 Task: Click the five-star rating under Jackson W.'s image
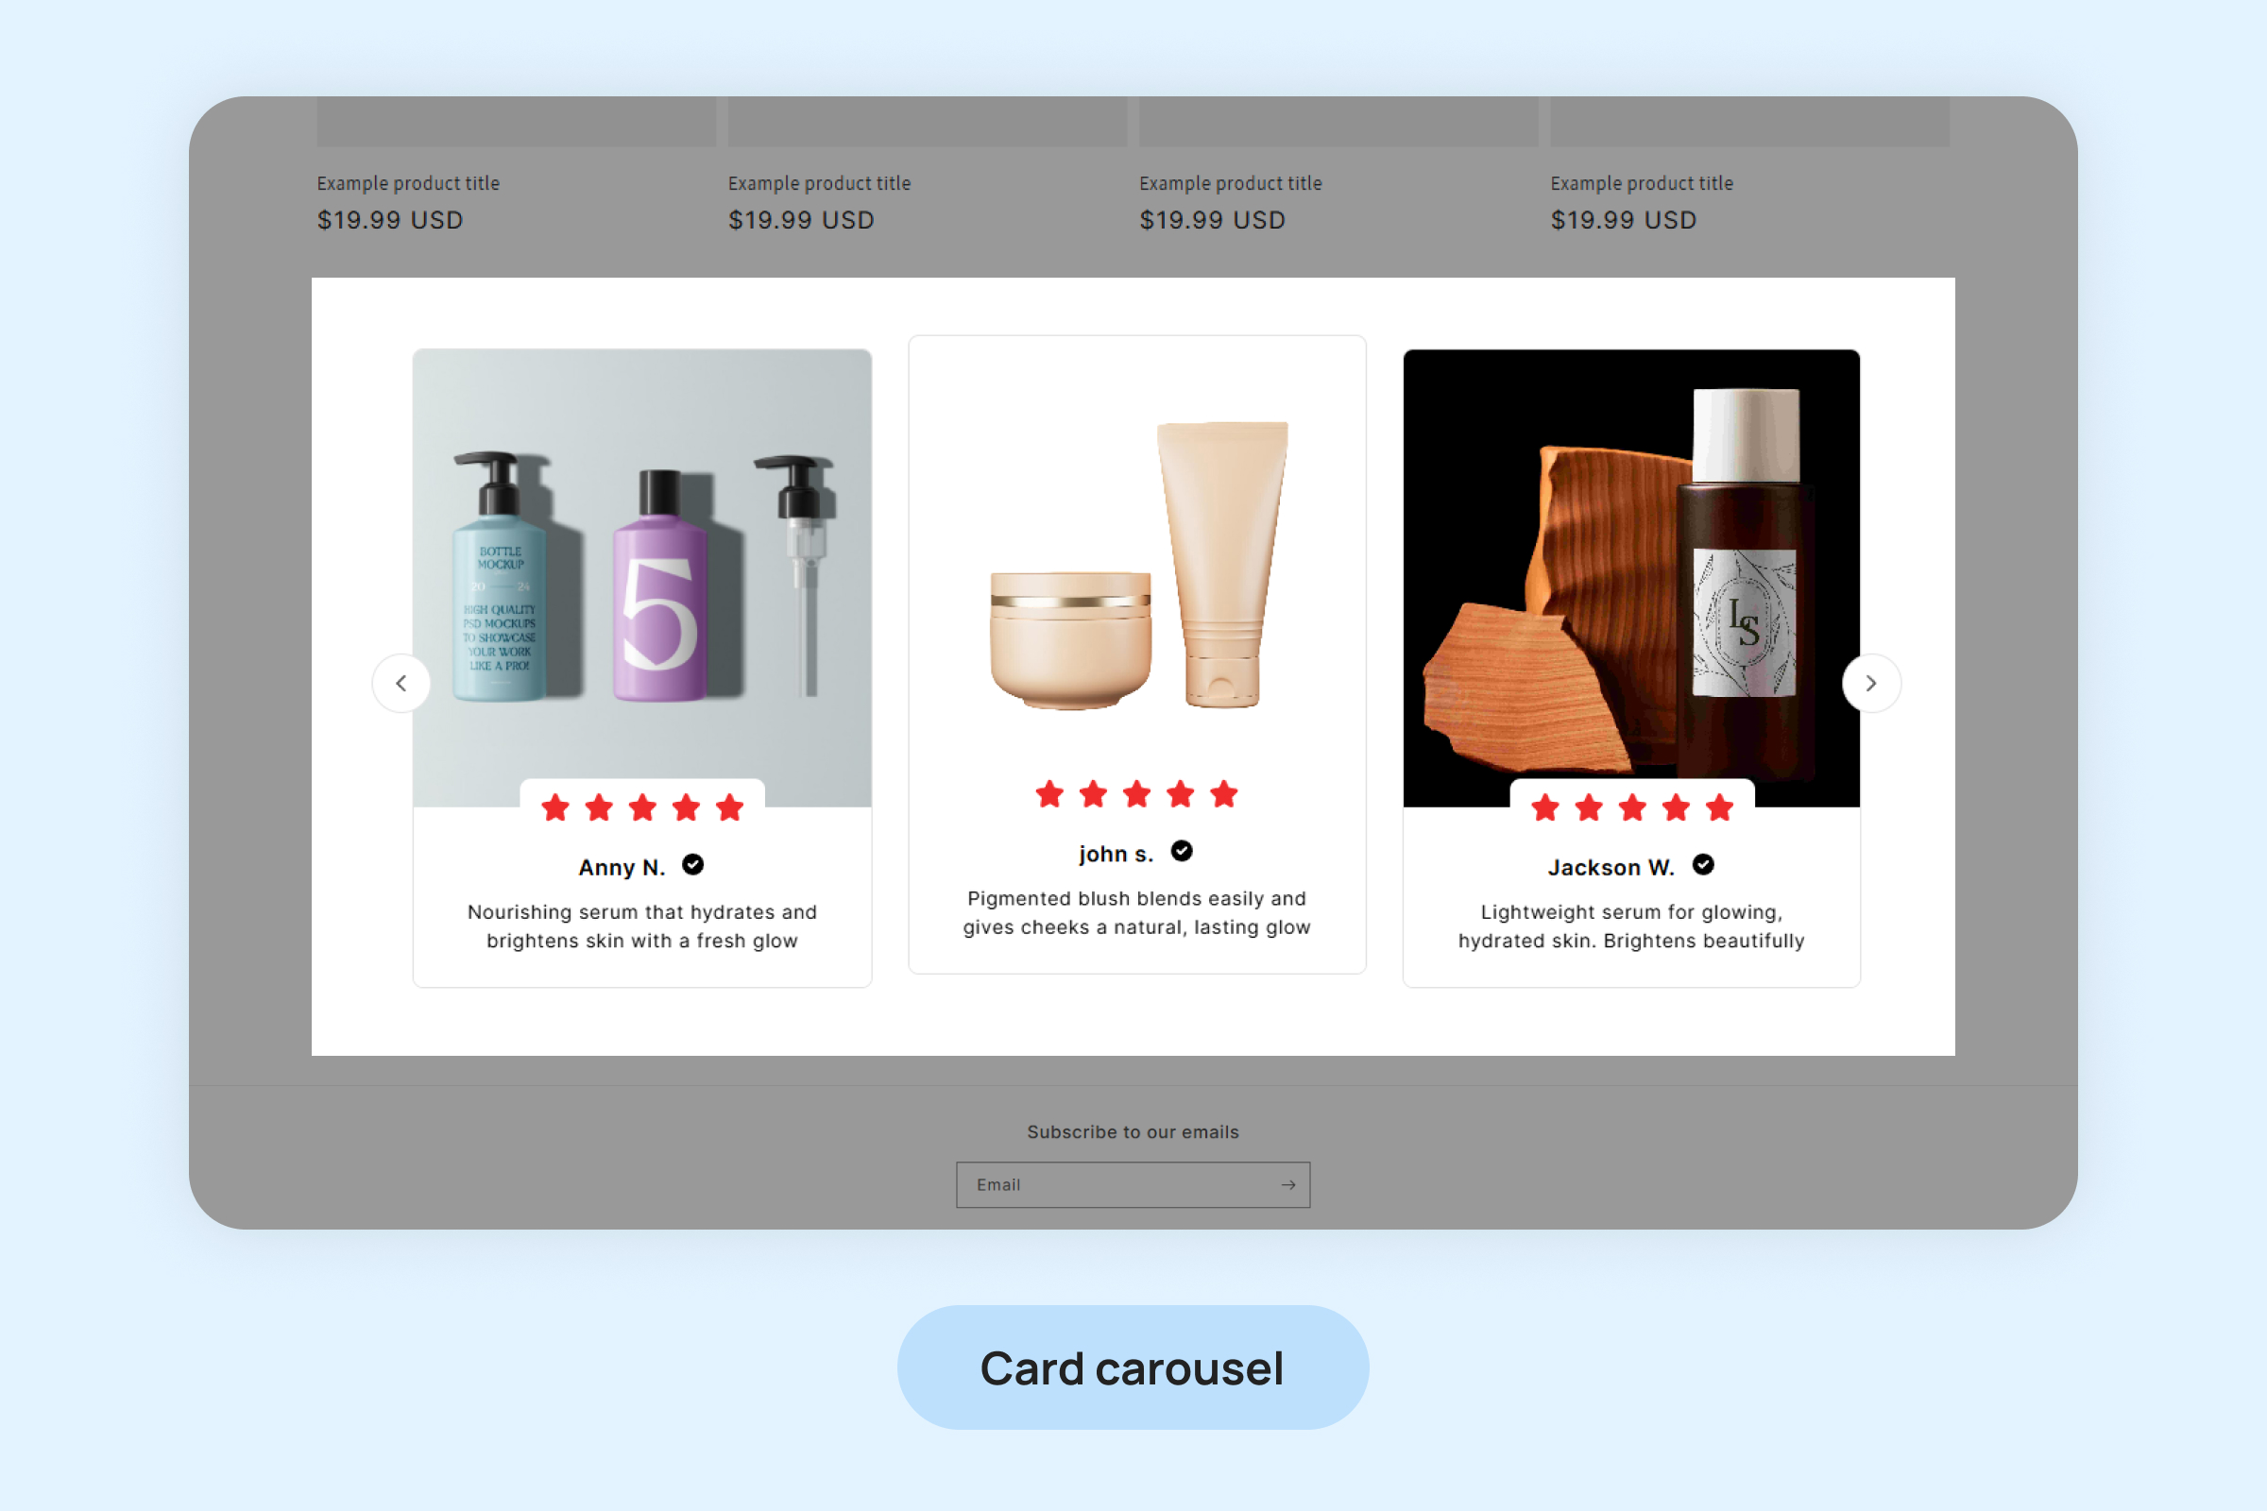pos(1632,807)
